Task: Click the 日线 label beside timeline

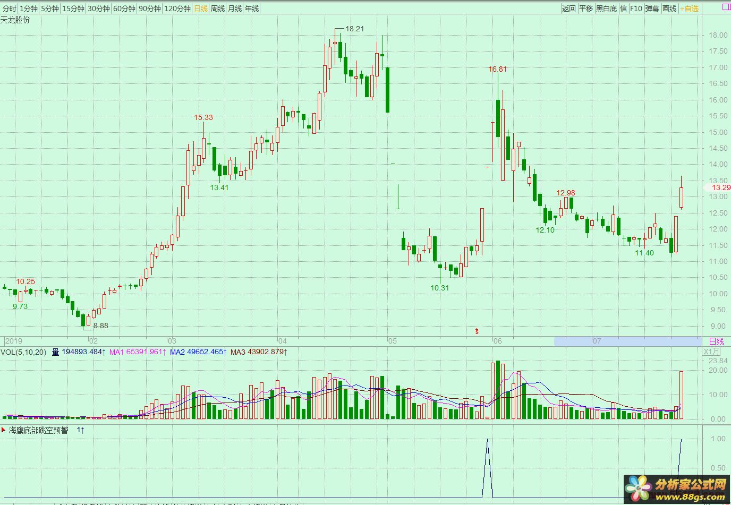Action: [x=716, y=341]
